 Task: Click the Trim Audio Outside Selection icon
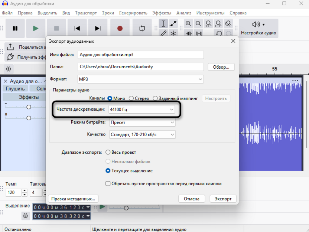pos(189,33)
